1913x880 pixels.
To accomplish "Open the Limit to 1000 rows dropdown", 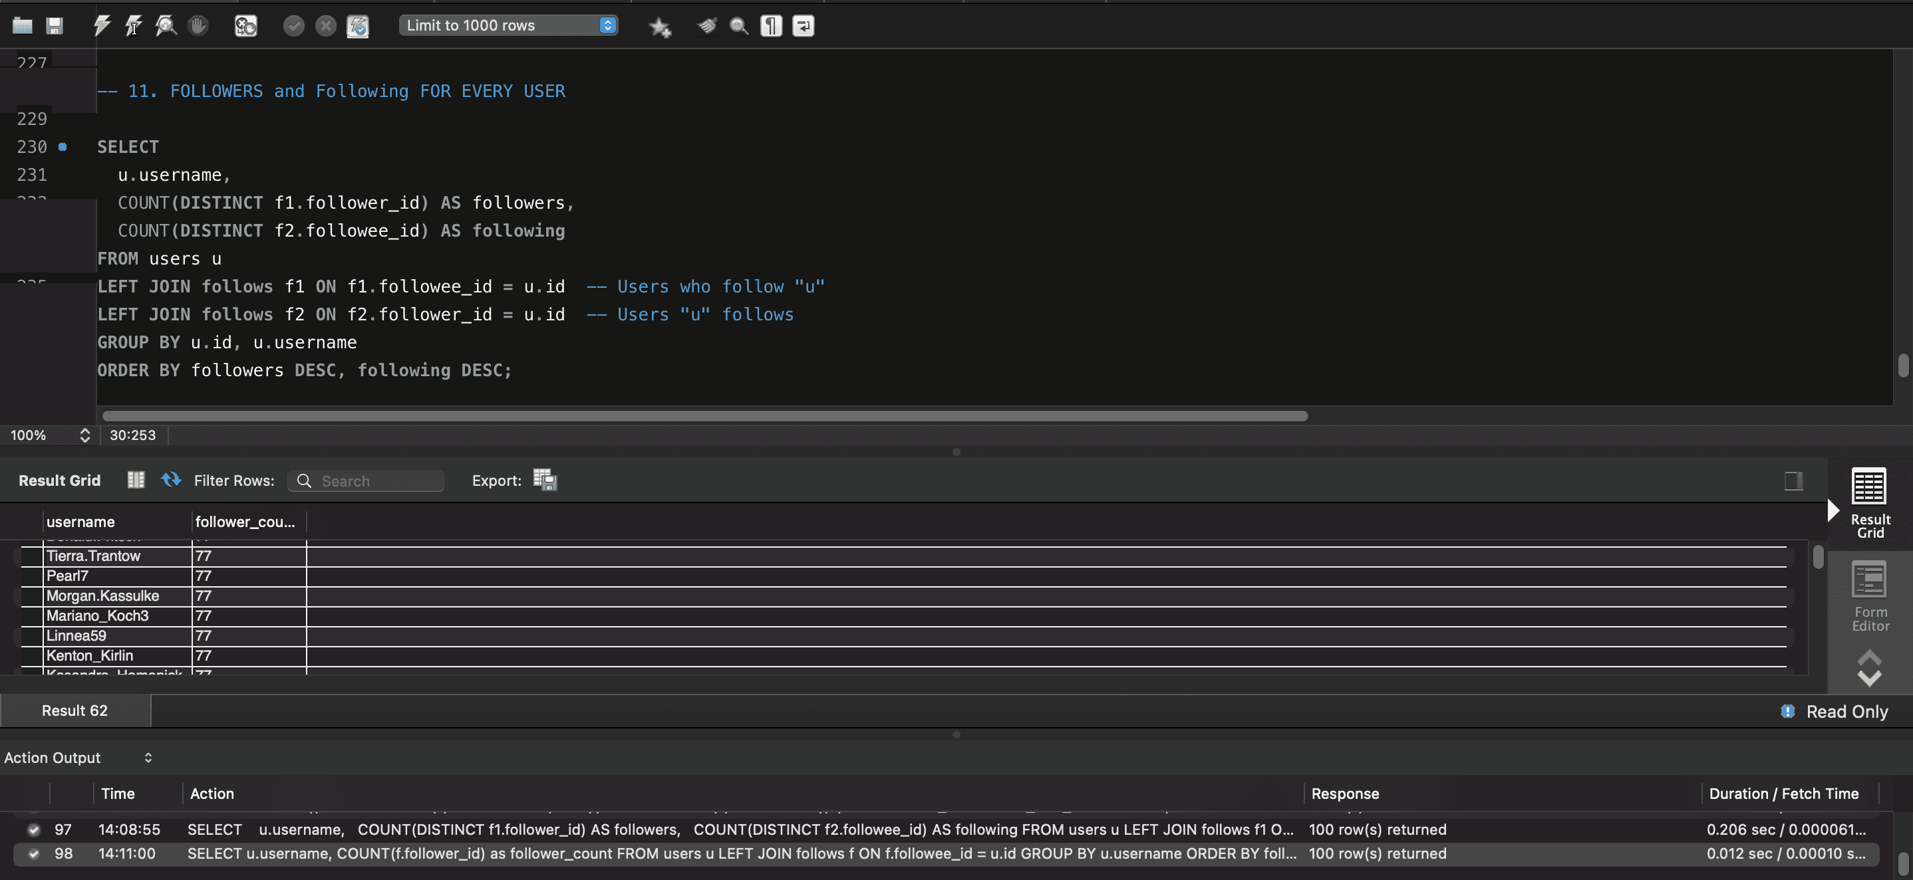I will tap(509, 25).
